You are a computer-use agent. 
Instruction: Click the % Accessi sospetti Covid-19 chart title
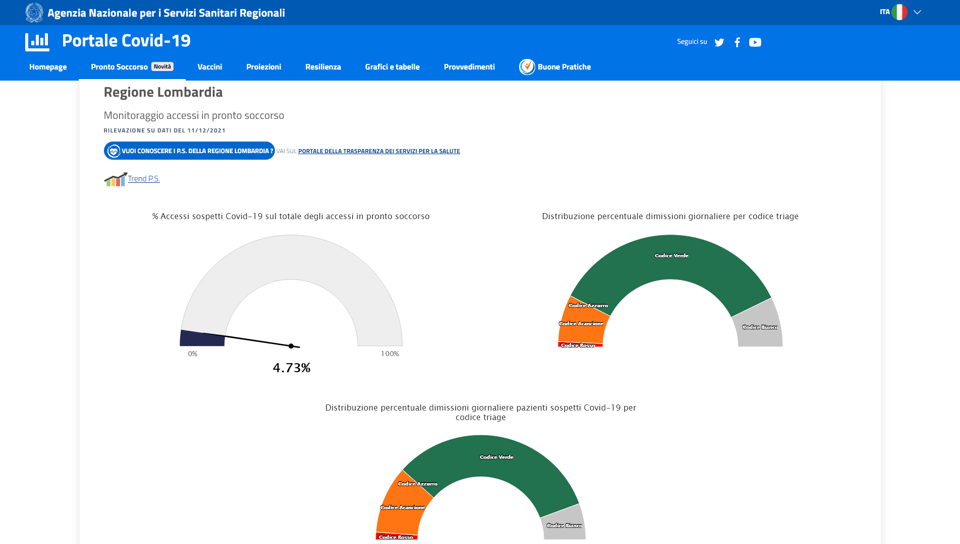coord(291,217)
